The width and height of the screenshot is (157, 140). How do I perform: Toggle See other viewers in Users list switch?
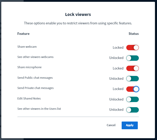pyautogui.click(x=132, y=110)
